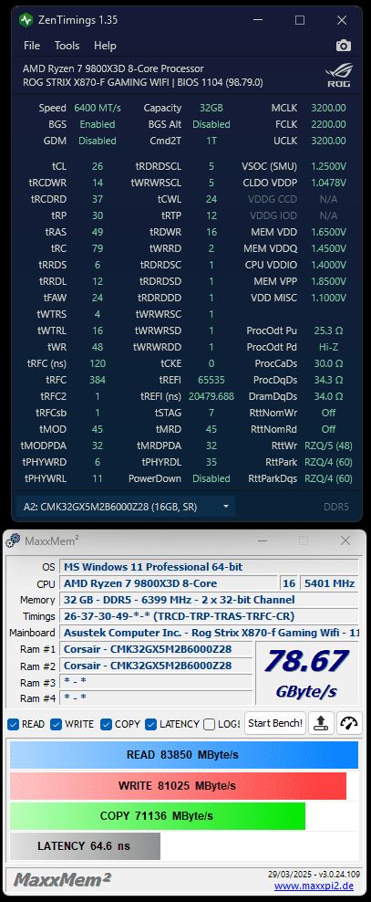Click the READ 83850 MByte/s bar
Image resolution: width=371 pixels, height=902 pixels.
184,755
